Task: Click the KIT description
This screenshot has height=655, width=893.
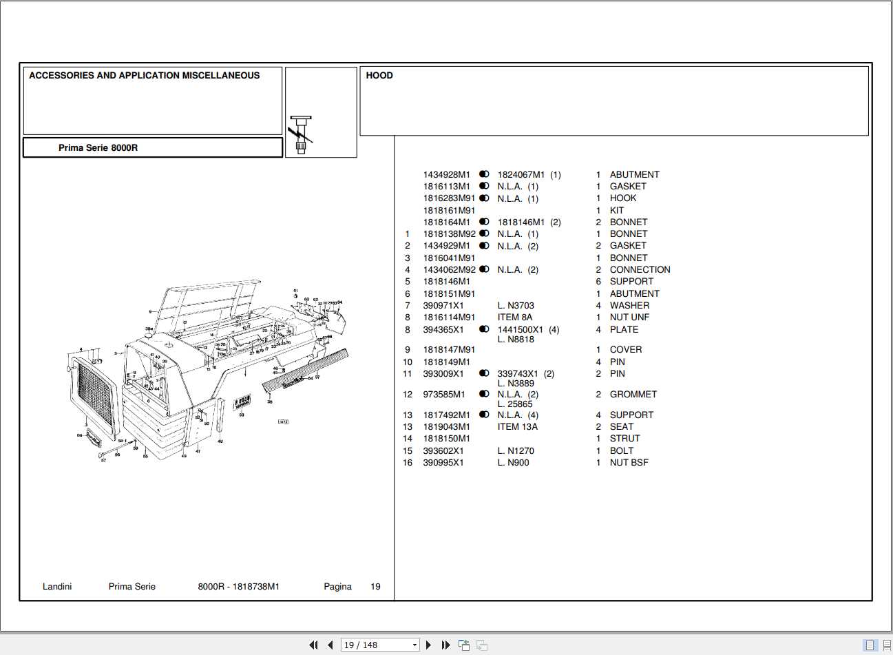Action: (x=617, y=210)
